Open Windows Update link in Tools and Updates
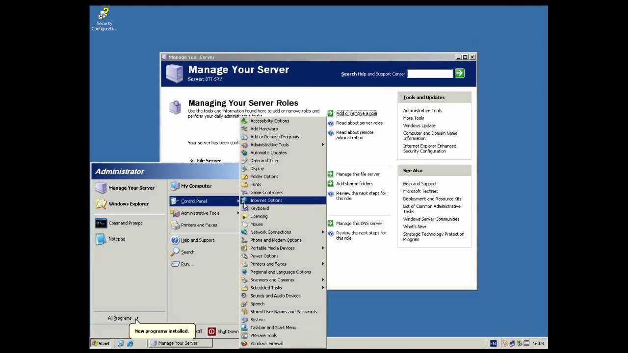 click(x=419, y=126)
